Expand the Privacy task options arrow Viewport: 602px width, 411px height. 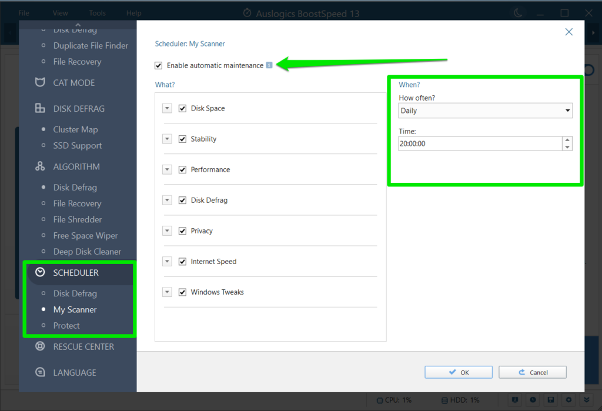166,230
